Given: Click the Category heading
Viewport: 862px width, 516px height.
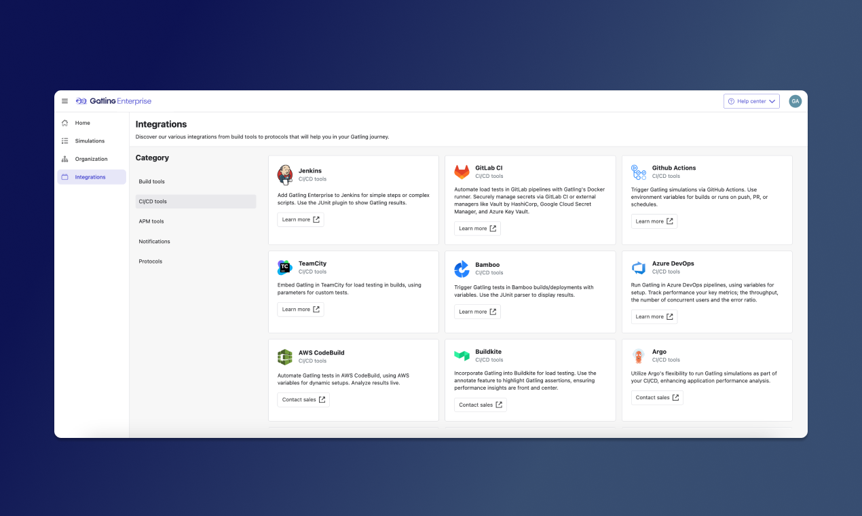Looking at the screenshot, I should click(152, 158).
